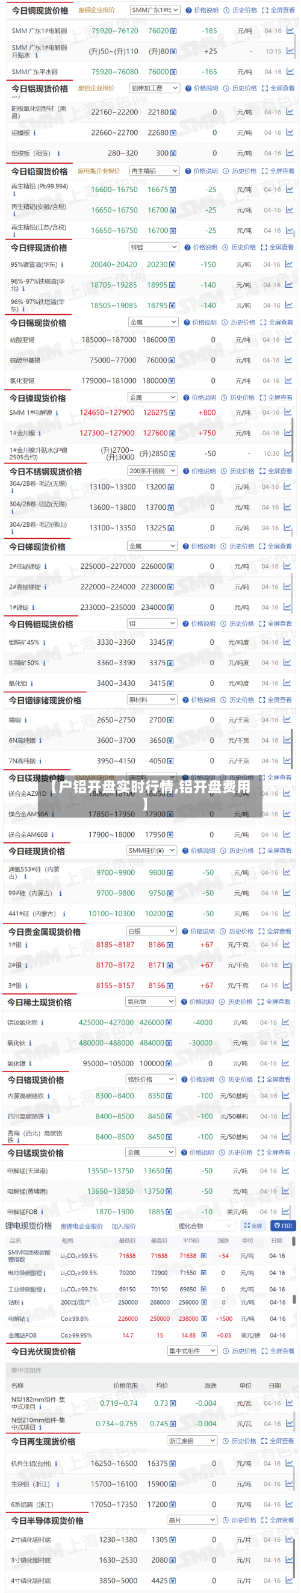Open the SMM硅价(¥) dropdown
Image resolution: width=301 pixels, height=1593 pixels.
(152, 850)
